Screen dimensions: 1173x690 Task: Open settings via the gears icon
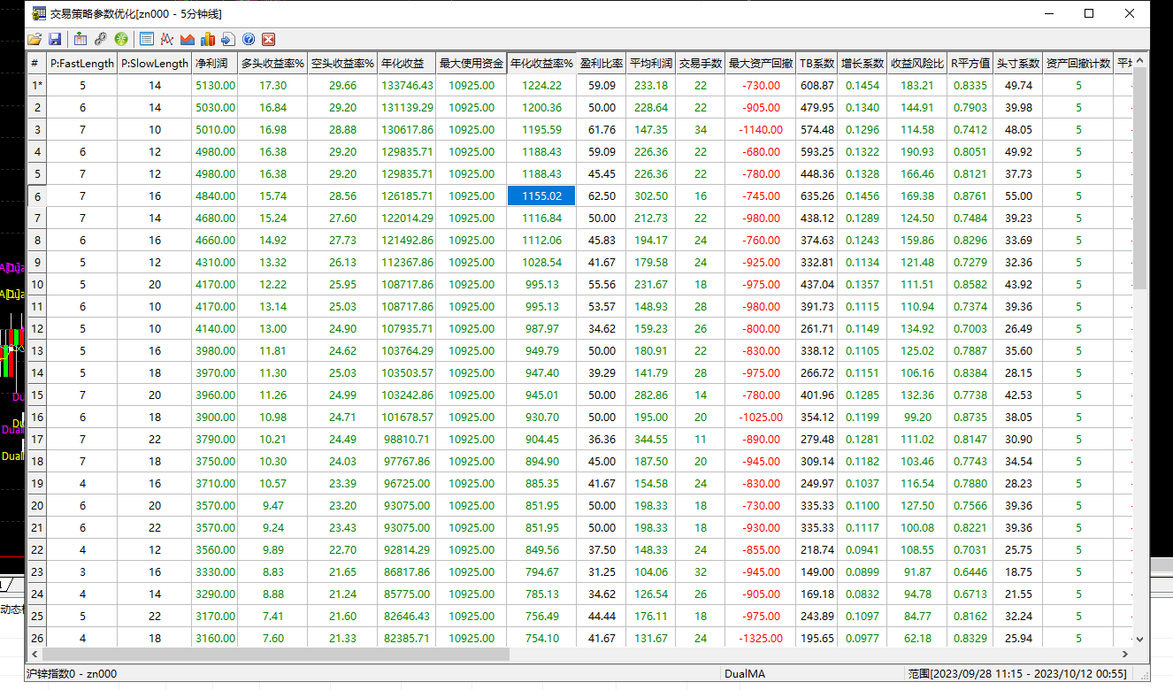101,39
